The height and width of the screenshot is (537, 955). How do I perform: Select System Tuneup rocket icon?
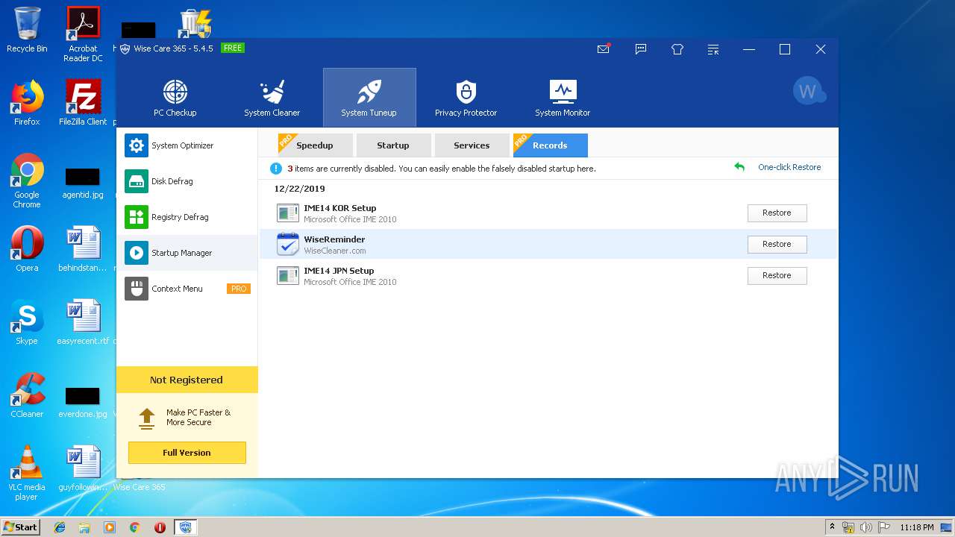click(x=369, y=92)
